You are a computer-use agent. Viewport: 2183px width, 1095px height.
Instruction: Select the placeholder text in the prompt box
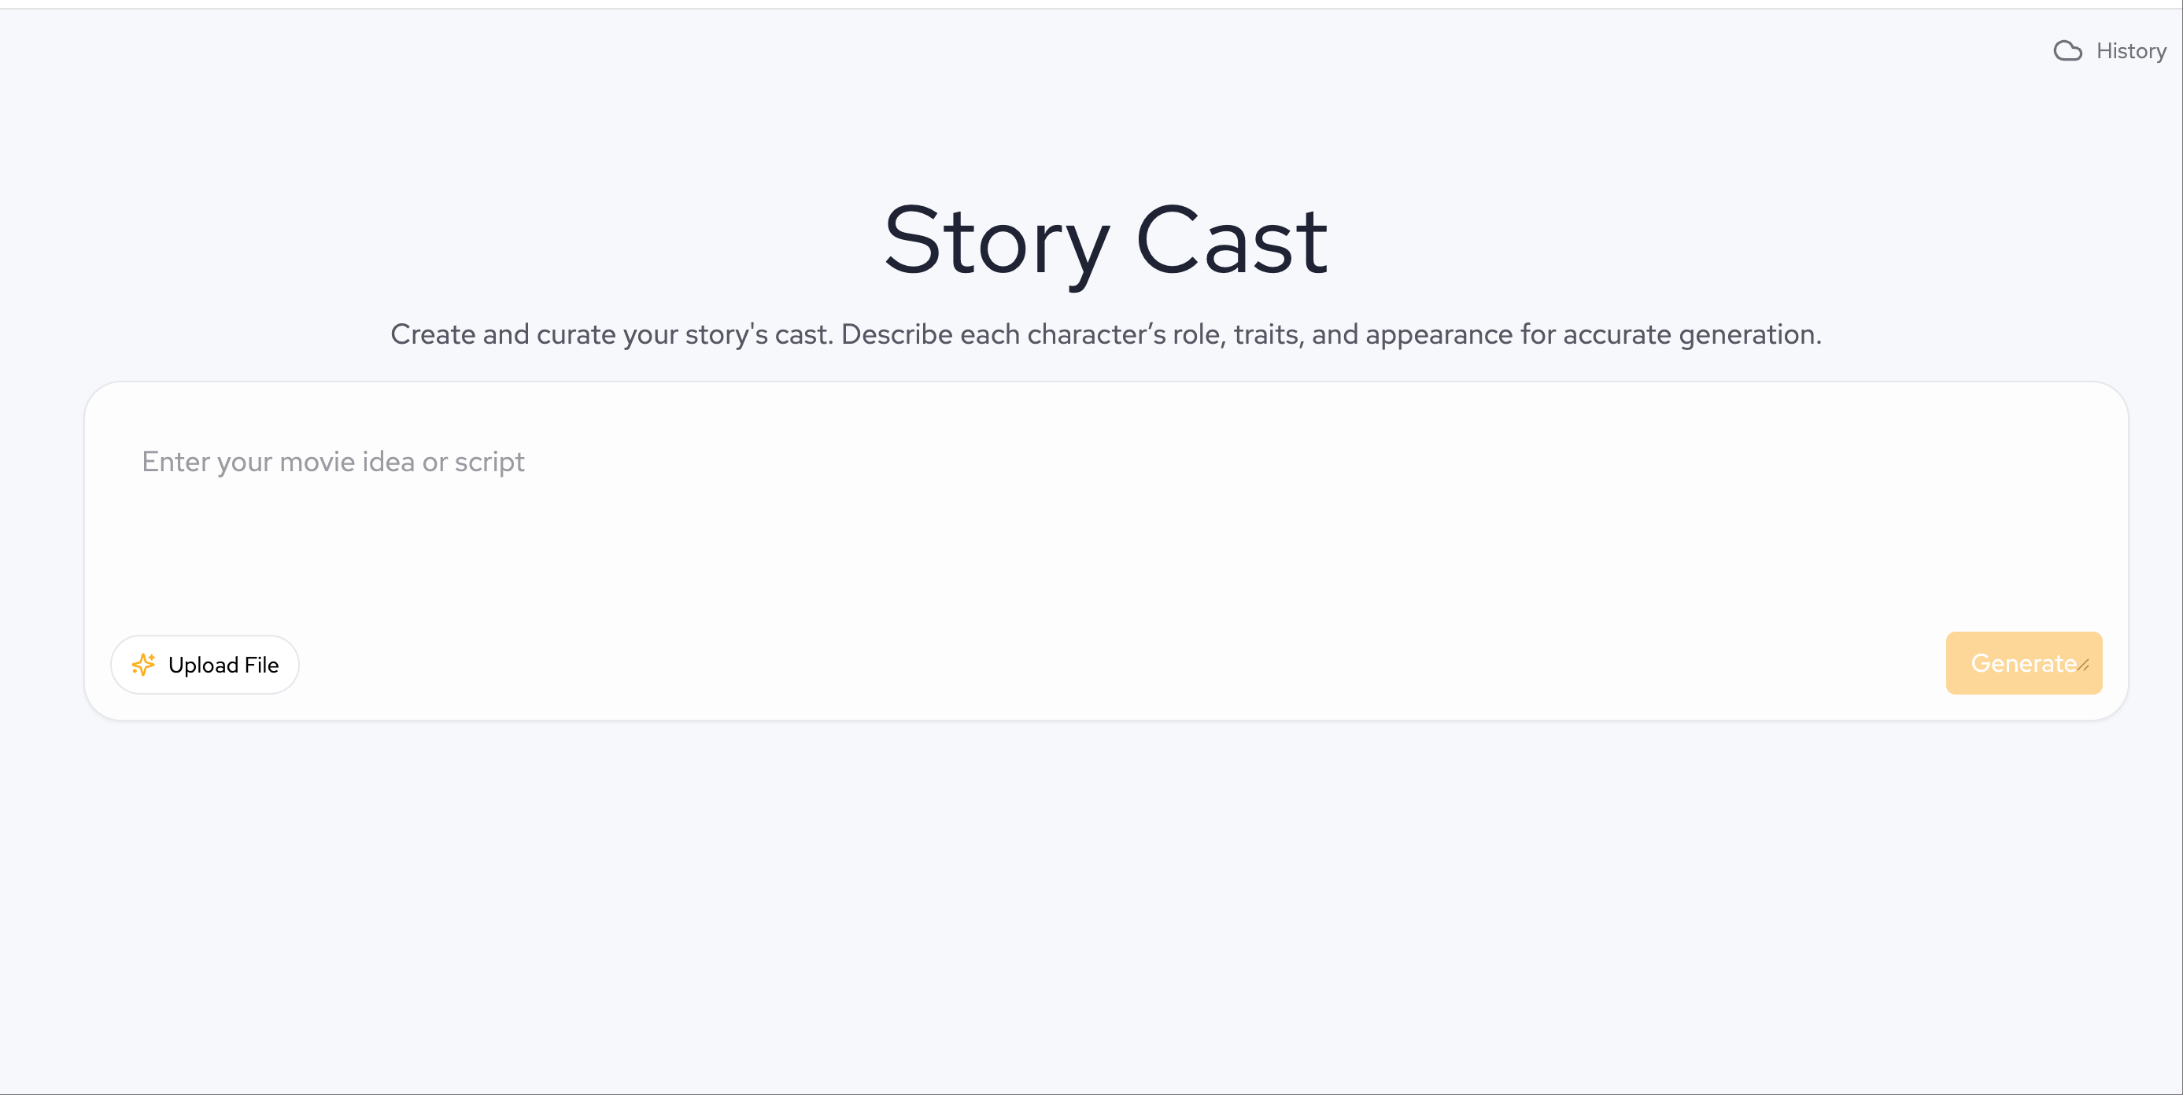[x=332, y=462]
